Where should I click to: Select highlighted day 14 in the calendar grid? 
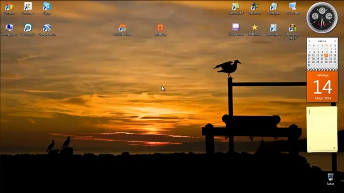326,55
